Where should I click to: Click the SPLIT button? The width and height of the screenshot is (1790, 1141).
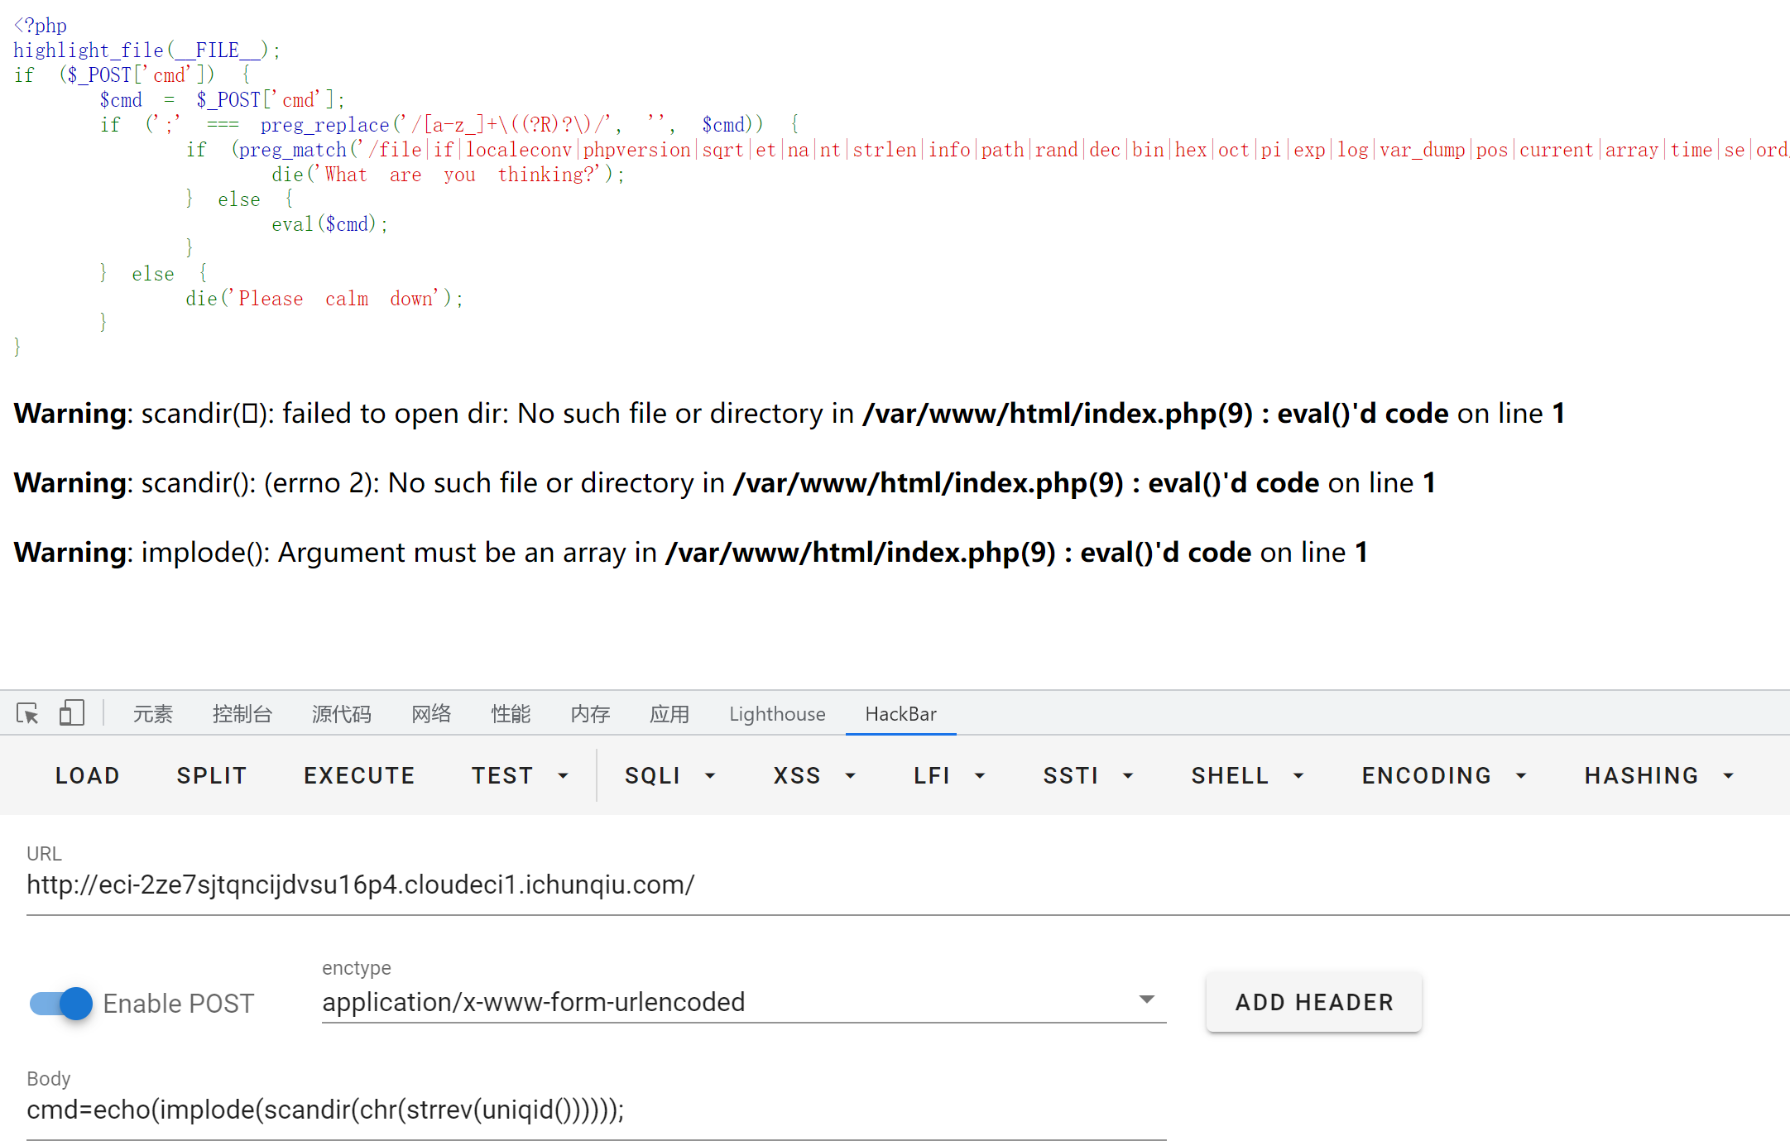[212, 776]
